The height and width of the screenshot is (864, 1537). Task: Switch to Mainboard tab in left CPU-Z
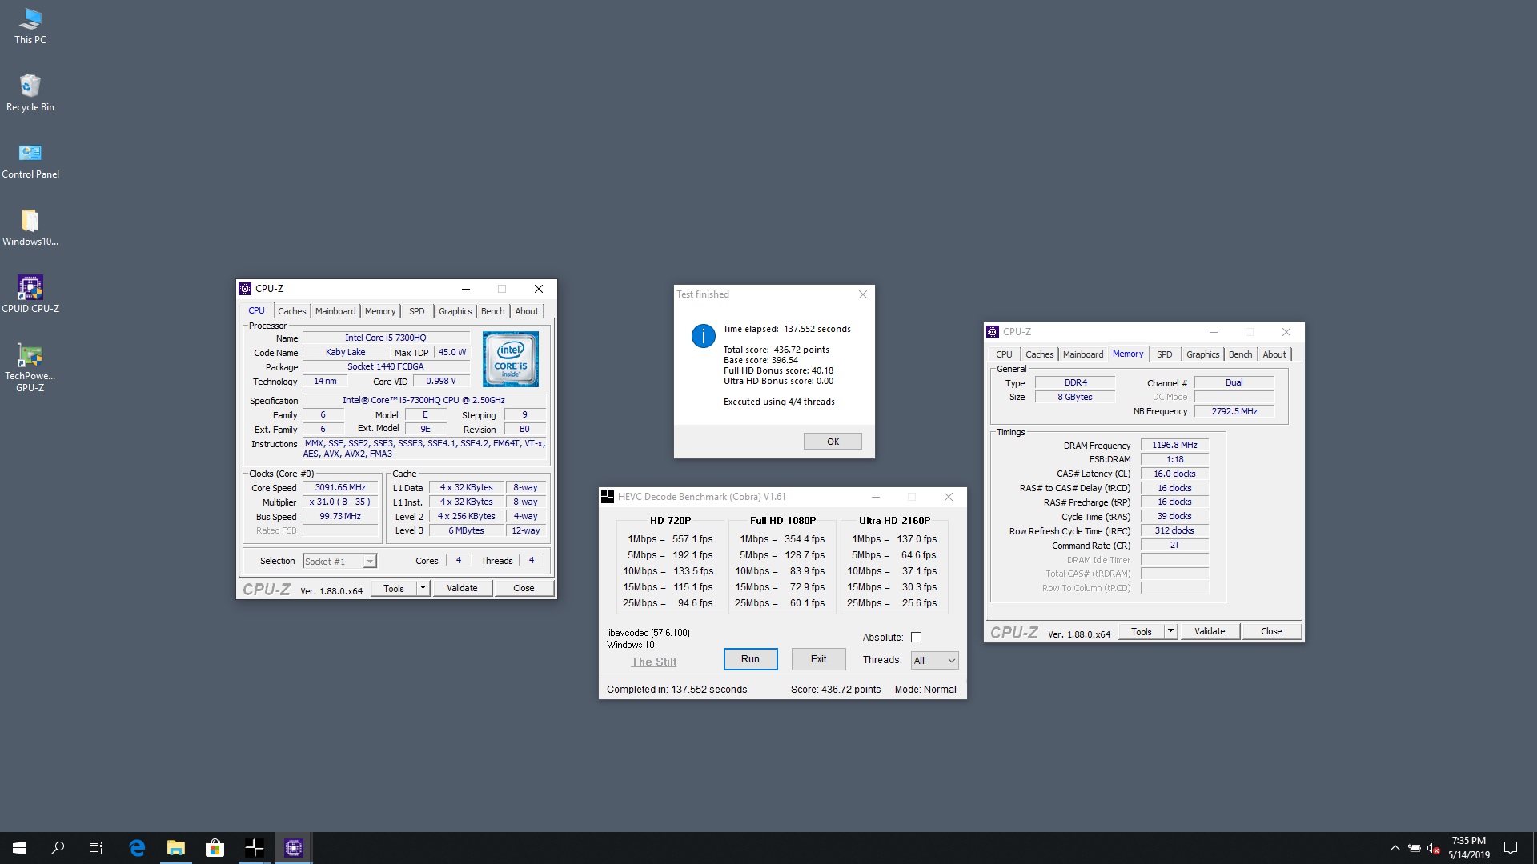(335, 311)
